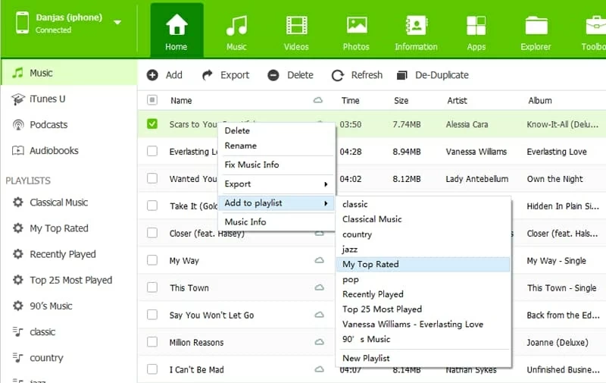Click the Add button in toolbar
Viewport: 606px width, 383px height.
(164, 75)
